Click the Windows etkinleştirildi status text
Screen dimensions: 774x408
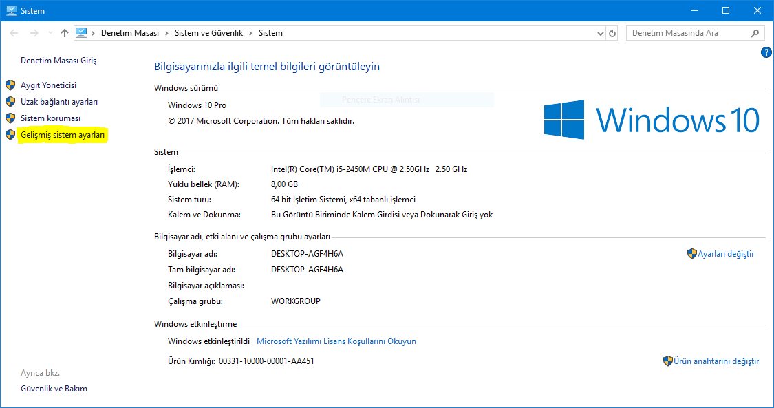pos(208,341)
